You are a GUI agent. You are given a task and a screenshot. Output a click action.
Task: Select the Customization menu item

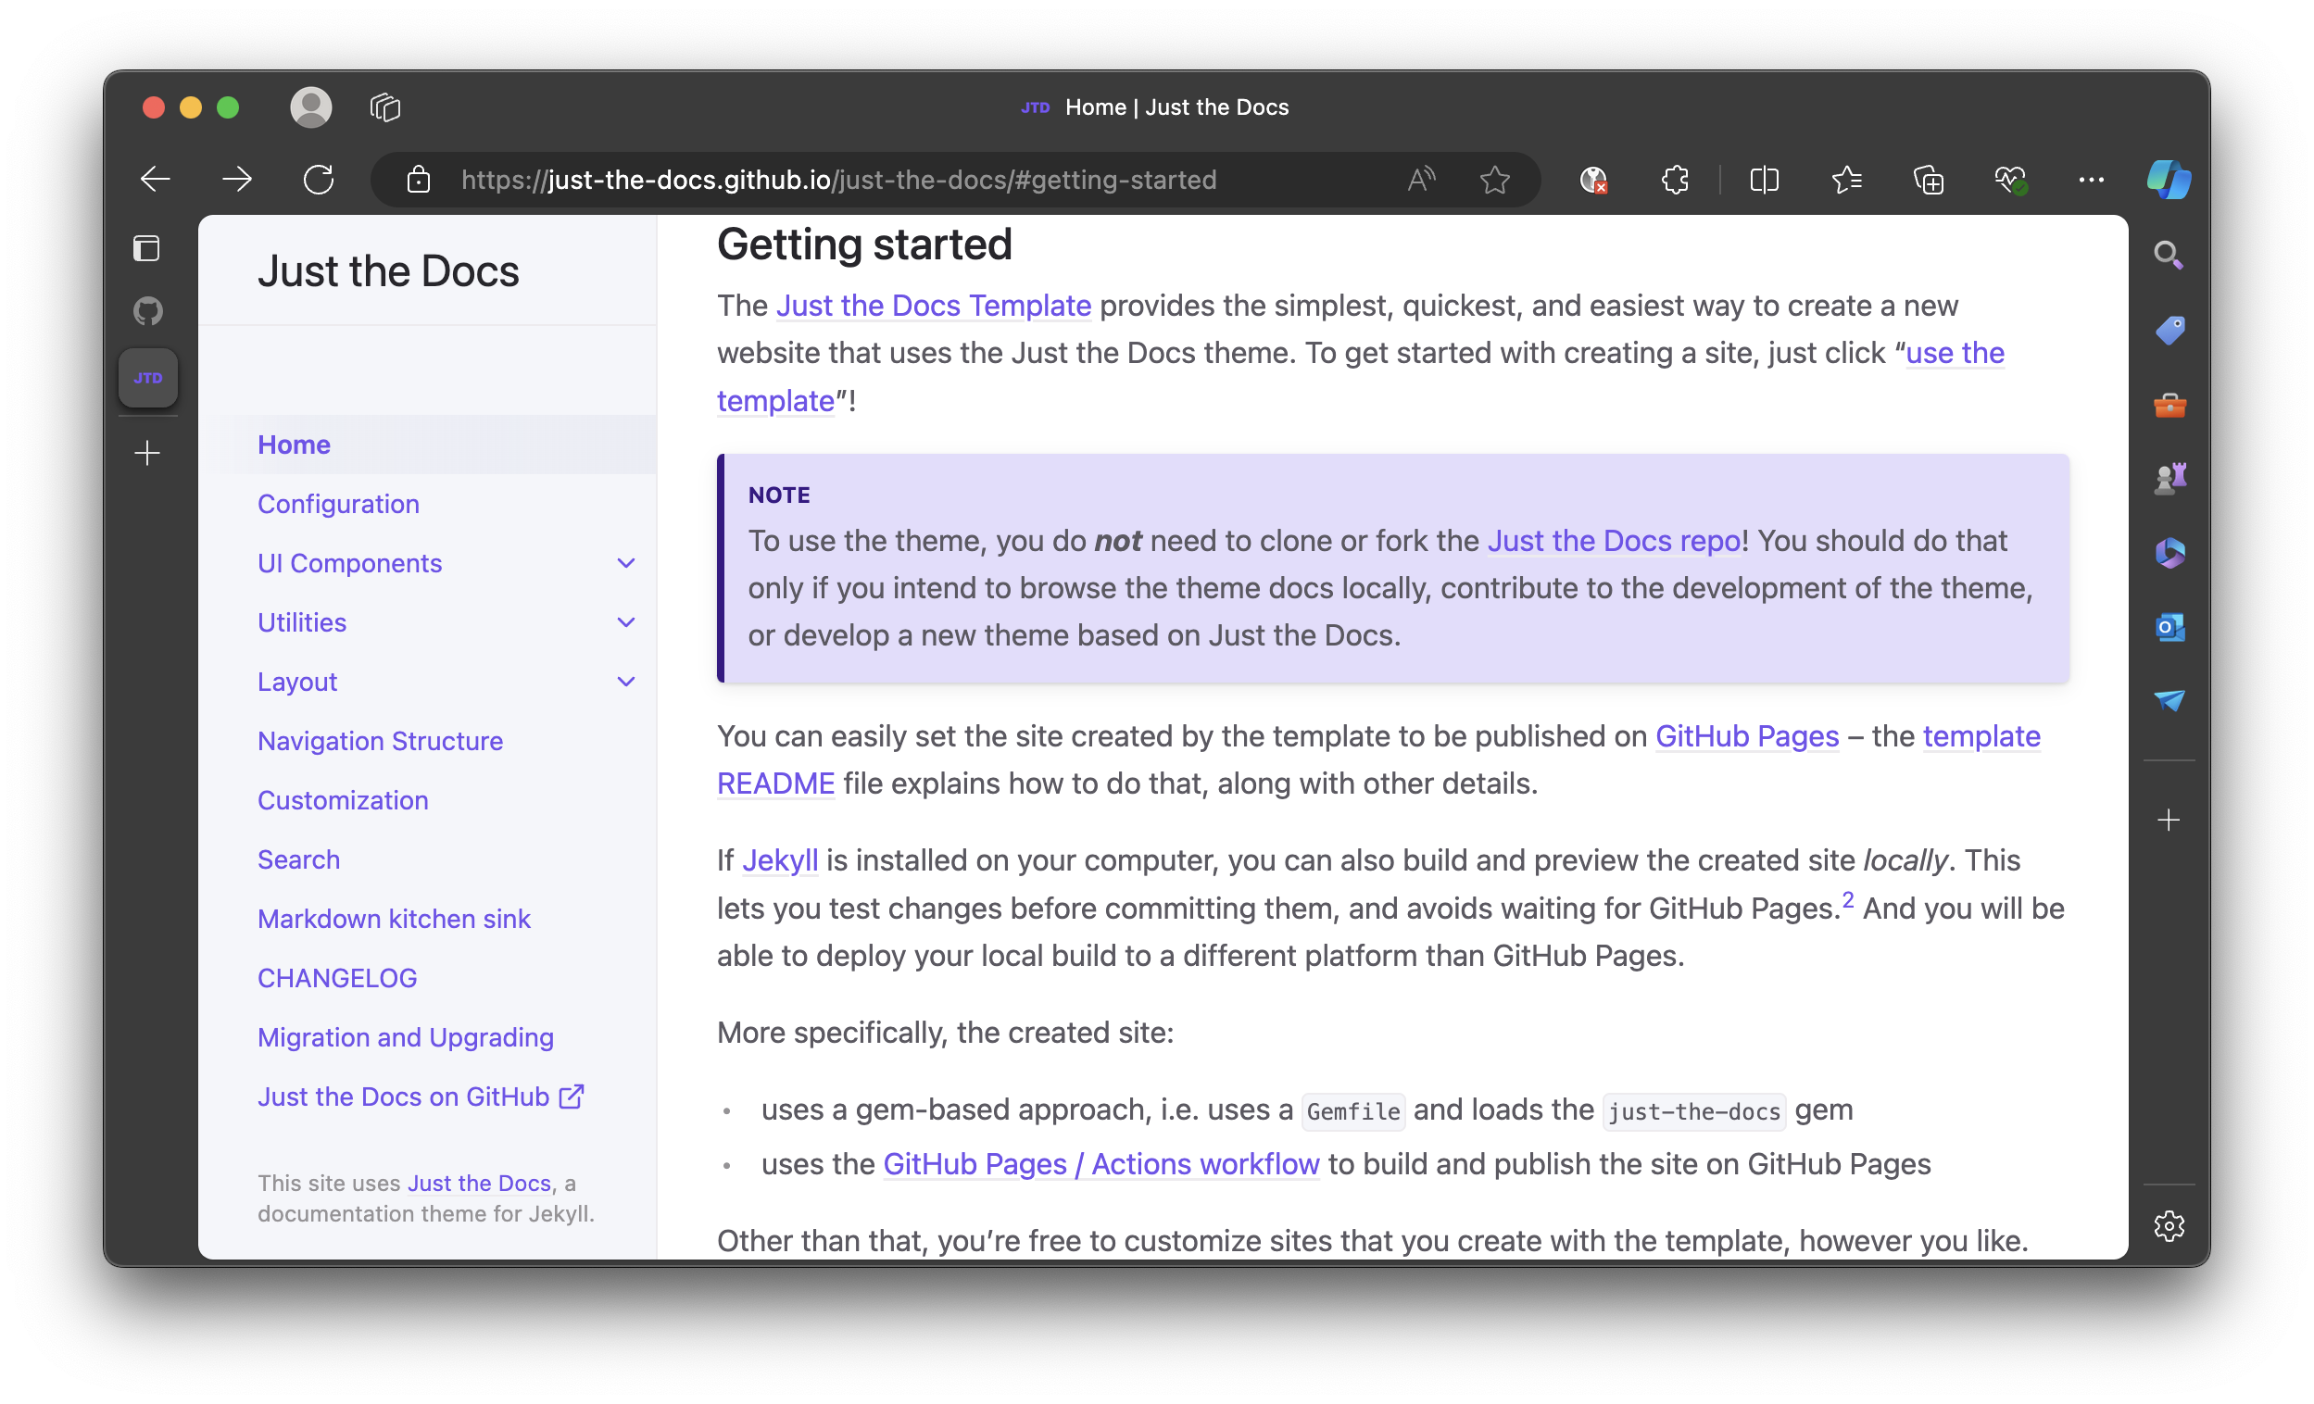[341, 799]
